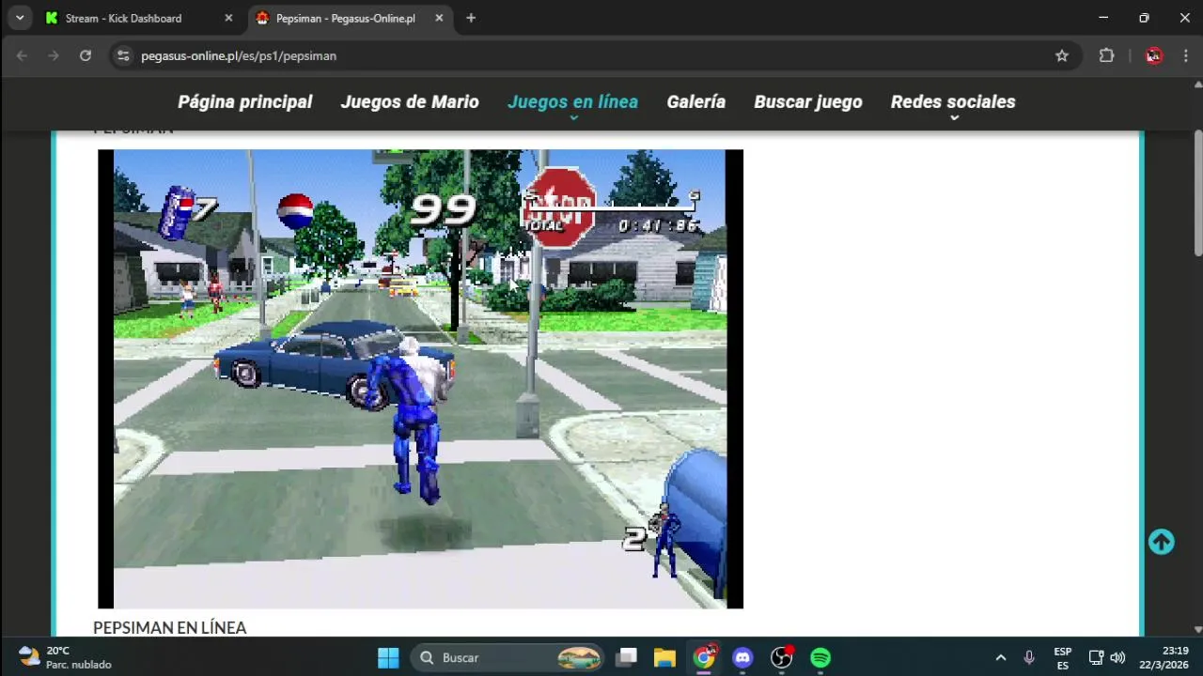This screenshot has height=676, width=1203.
Task: Open File Explorer from the taskbar
Action: (x=664, y=657)
